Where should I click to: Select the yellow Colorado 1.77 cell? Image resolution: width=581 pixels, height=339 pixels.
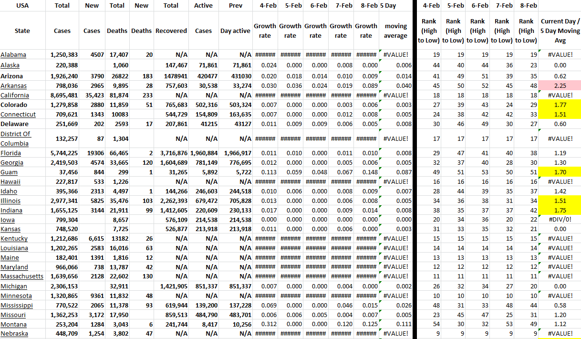click(x=560, y=105)
